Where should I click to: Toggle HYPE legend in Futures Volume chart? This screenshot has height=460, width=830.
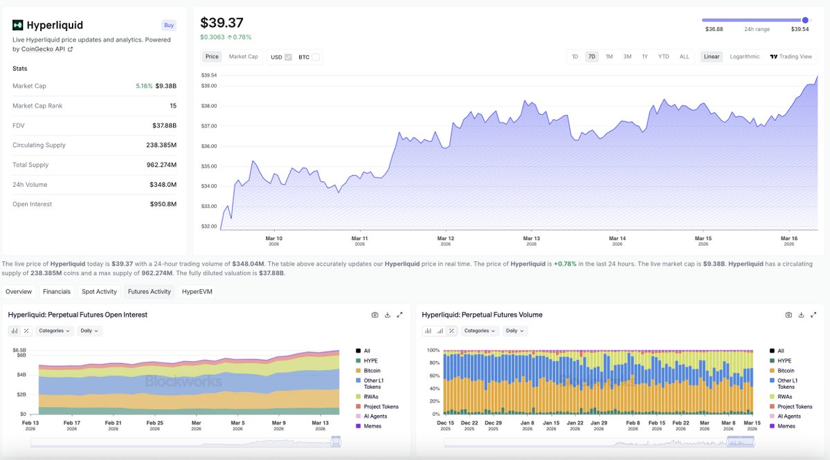[x=781, y=360]
